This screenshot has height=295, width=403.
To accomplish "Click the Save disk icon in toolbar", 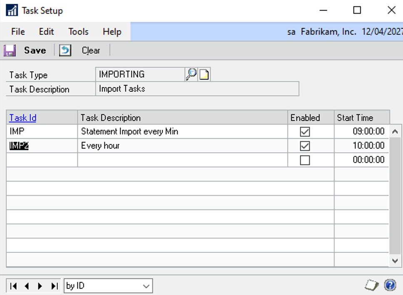I will click(10, 51).
